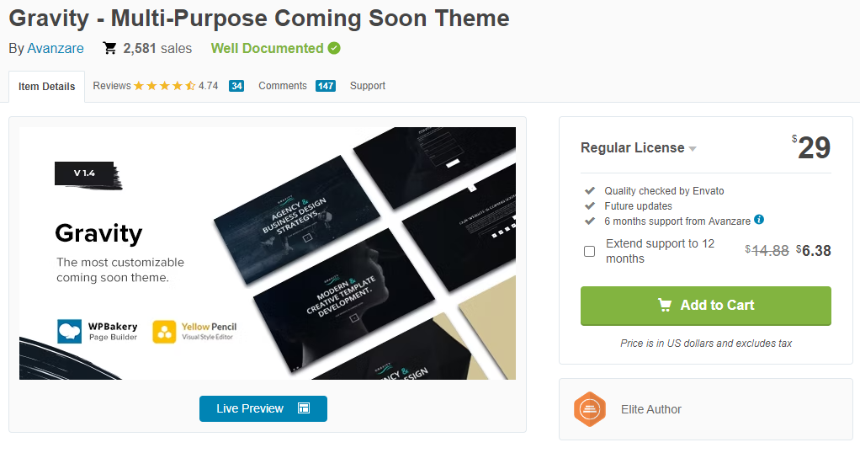Click the 34 reviews count badge
This screenshot has width=860, height=453.
(236, 86)
